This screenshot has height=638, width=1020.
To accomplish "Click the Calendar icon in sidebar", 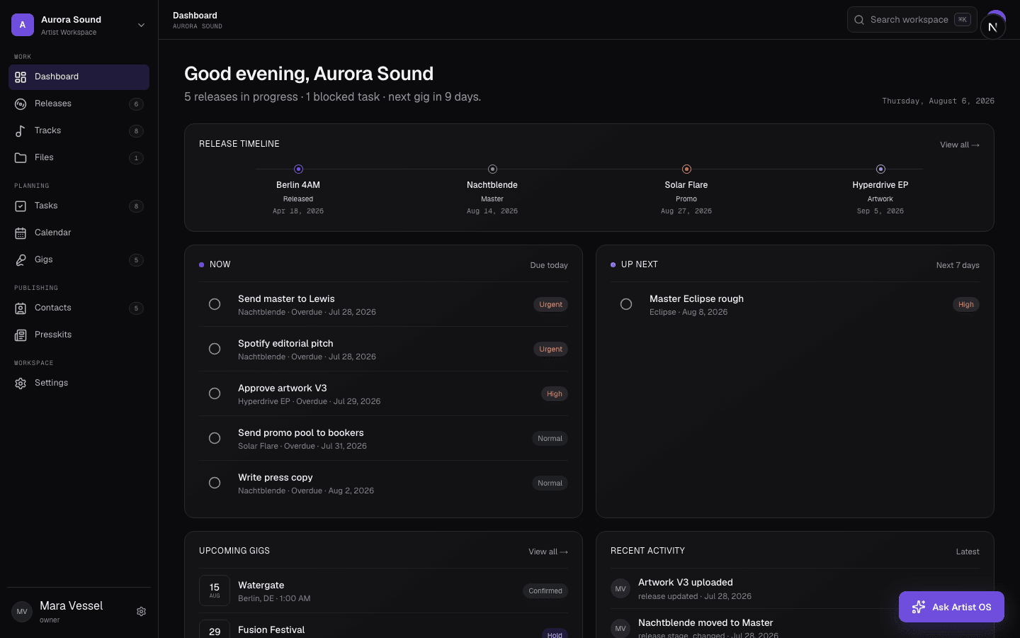I will click(21, 233).
